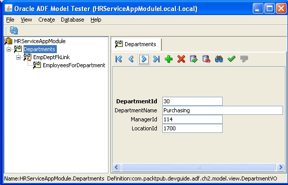
Task: Go to the first record icon
Action: (x=119, y=59)
